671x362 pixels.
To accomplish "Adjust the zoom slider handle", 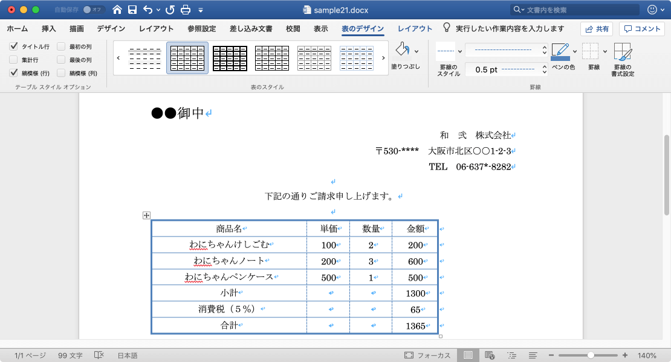I will [591, 355].
